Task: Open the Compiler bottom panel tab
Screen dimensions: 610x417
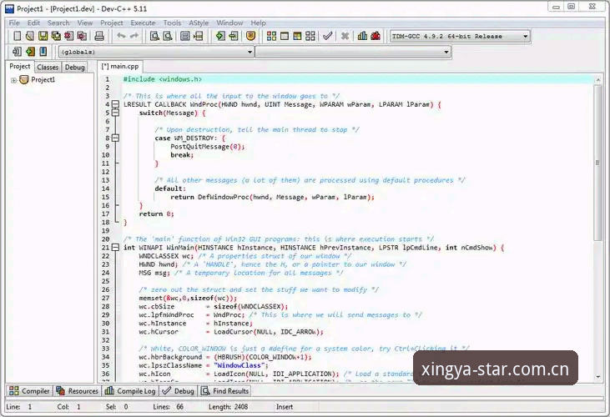Action: tap(29, 391)
